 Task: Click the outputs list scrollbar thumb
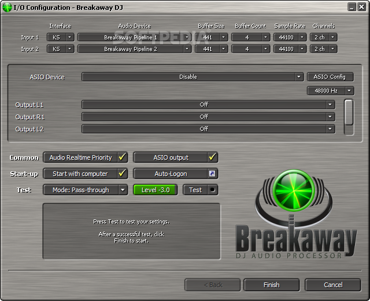[349, 112]
